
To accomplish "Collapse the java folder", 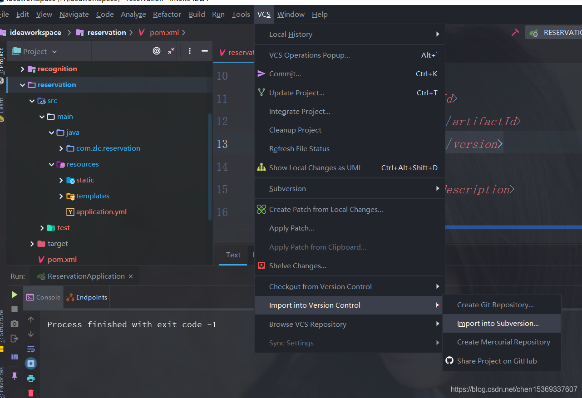I will [x=52, y=133].
